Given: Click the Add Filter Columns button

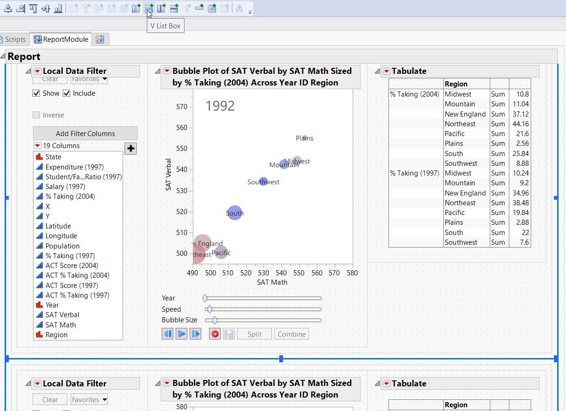Looking at the screenshot, I should click(x=85, y=133).
